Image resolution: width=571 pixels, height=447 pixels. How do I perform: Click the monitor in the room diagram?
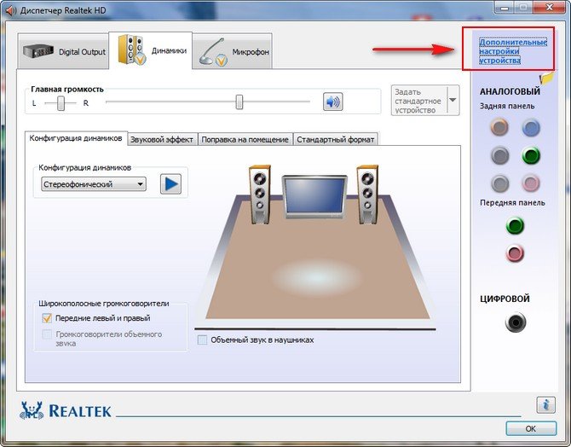pyautogui.click(x=314, y=197)
